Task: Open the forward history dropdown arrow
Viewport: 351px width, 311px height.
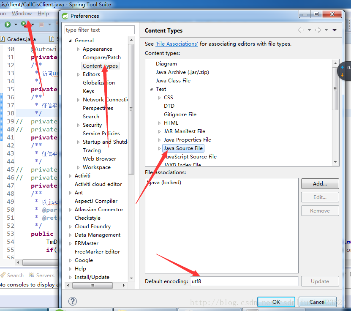Action: [x=327, y=30]
